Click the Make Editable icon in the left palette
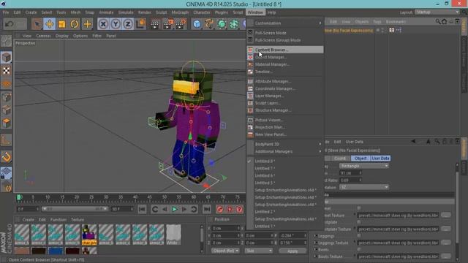 (x=7, y=41)
